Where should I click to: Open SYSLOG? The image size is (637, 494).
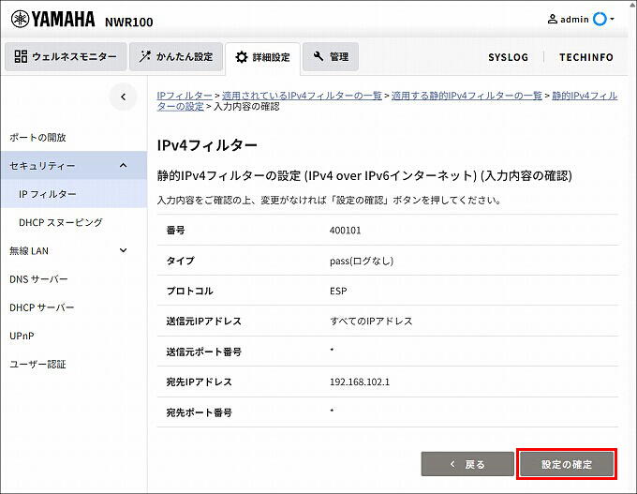(508, 57)
